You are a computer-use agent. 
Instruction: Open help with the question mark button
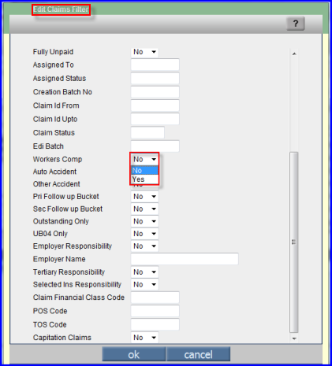(x=296, y=24)
